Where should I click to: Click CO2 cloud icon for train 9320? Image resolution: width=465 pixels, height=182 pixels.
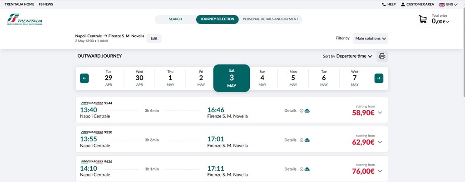tap(307, 140)
